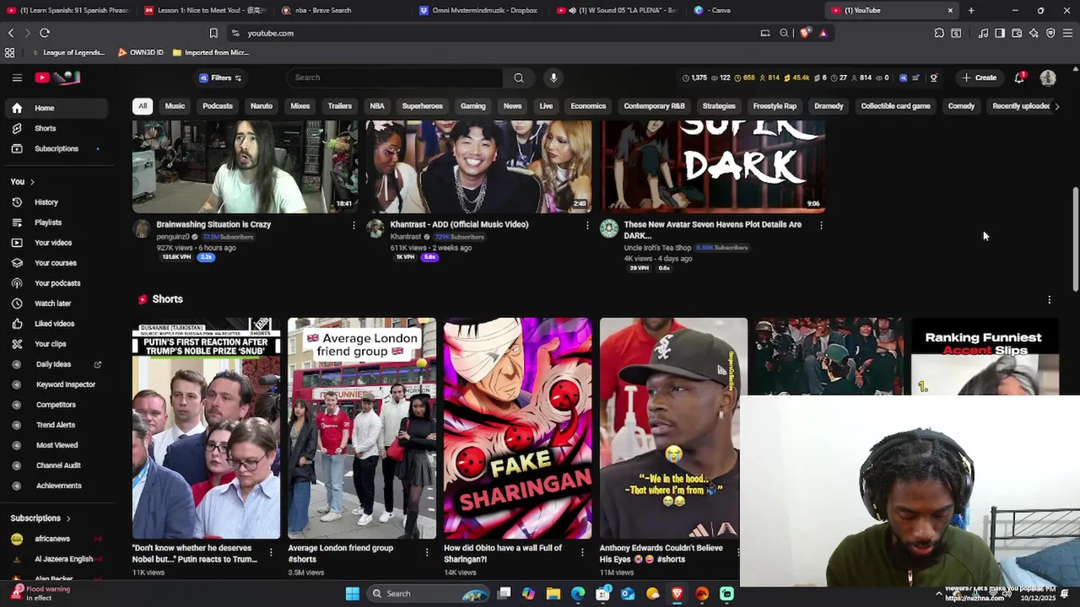Image resolution: width=1080 pixels, height=607 pixels.
Task: Toggle the browser sidebar panel icon
Action: (x=1000, y=33)
